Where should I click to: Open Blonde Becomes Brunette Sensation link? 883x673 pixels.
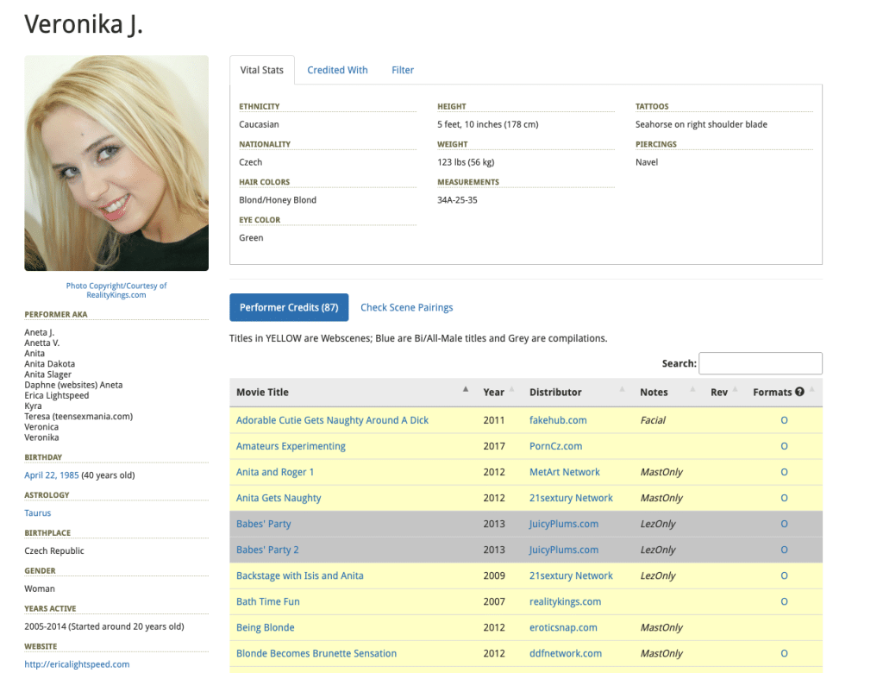click(x=316, y=653)
